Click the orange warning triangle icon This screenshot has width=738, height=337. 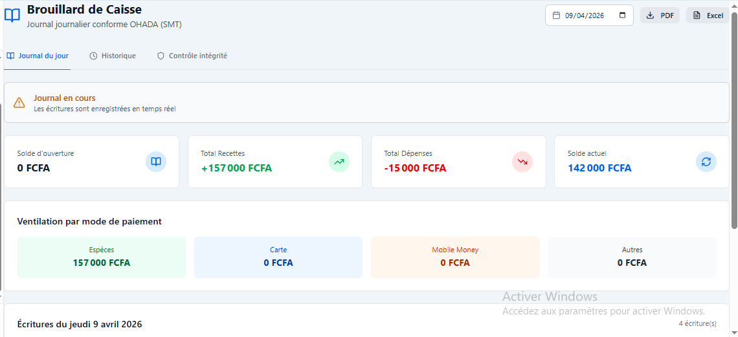19,102
